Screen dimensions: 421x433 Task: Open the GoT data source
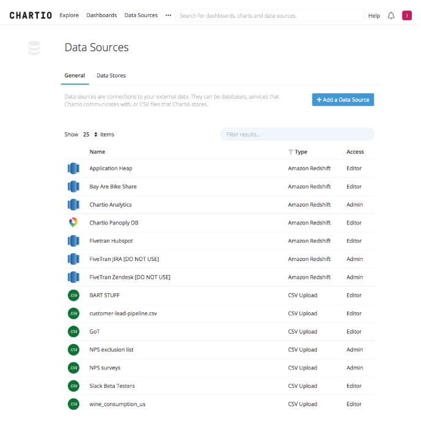click(95, 332)
